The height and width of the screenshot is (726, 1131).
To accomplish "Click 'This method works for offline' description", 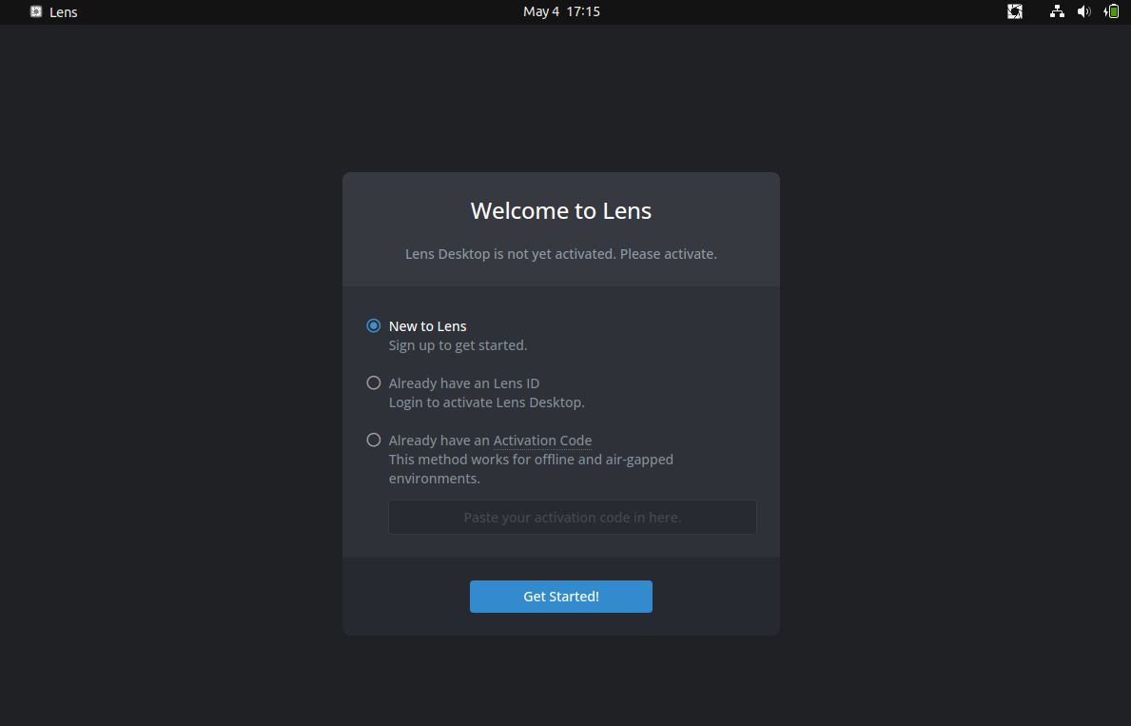I will [x=531, y=468].
